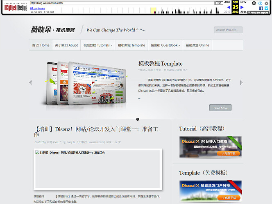
Task: Open the 入门教程 category link
Action: (x=82, y=142)
